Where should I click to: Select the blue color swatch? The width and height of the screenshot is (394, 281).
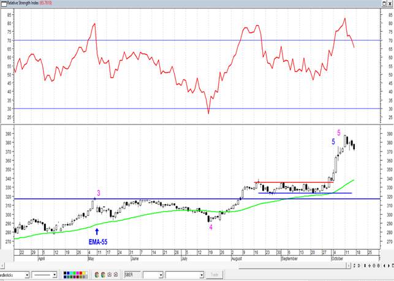point(68,273)
